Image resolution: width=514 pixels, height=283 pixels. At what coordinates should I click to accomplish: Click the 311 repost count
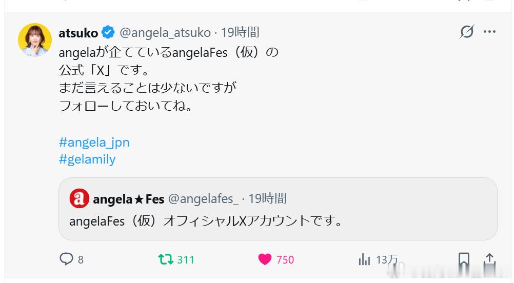186,260
